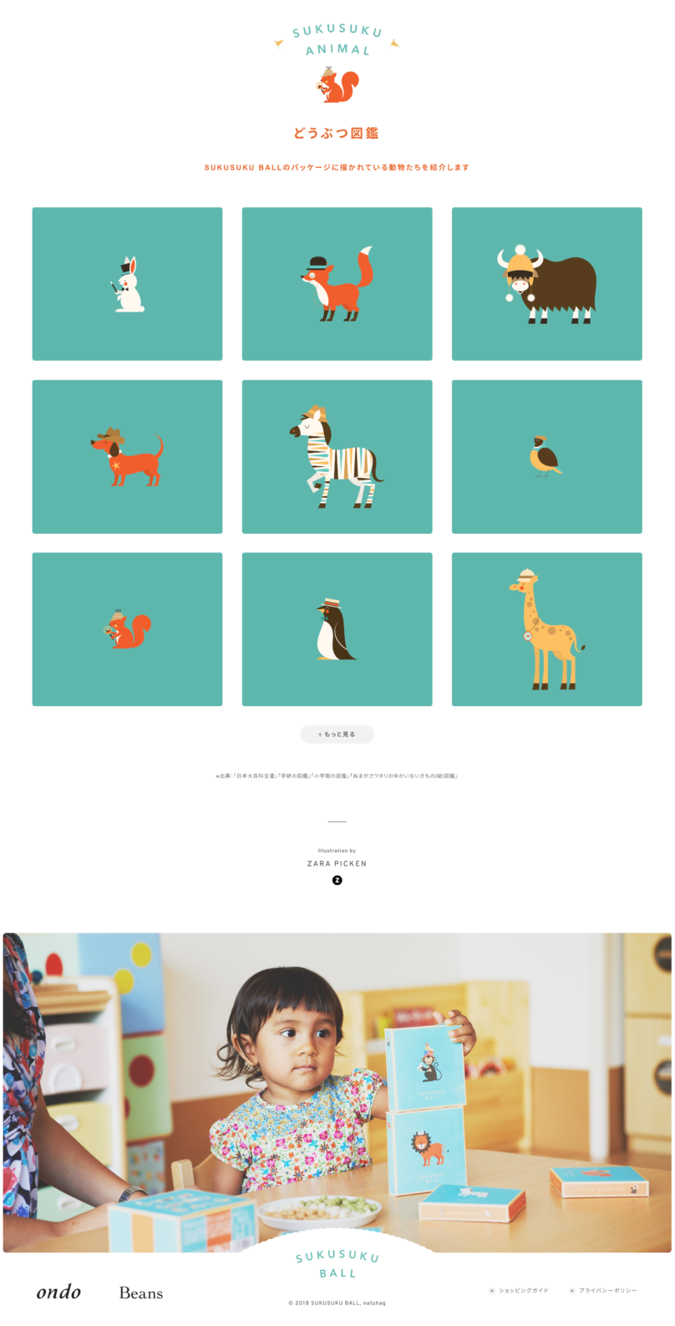This screenshot has width=675, height=1326.
Task: Expand list with もっと見る button
Action: coord(337,734)
